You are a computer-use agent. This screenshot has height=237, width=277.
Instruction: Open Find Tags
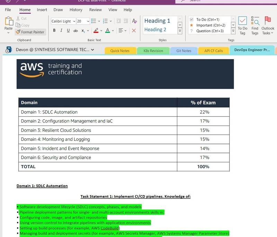coord(255,25)
